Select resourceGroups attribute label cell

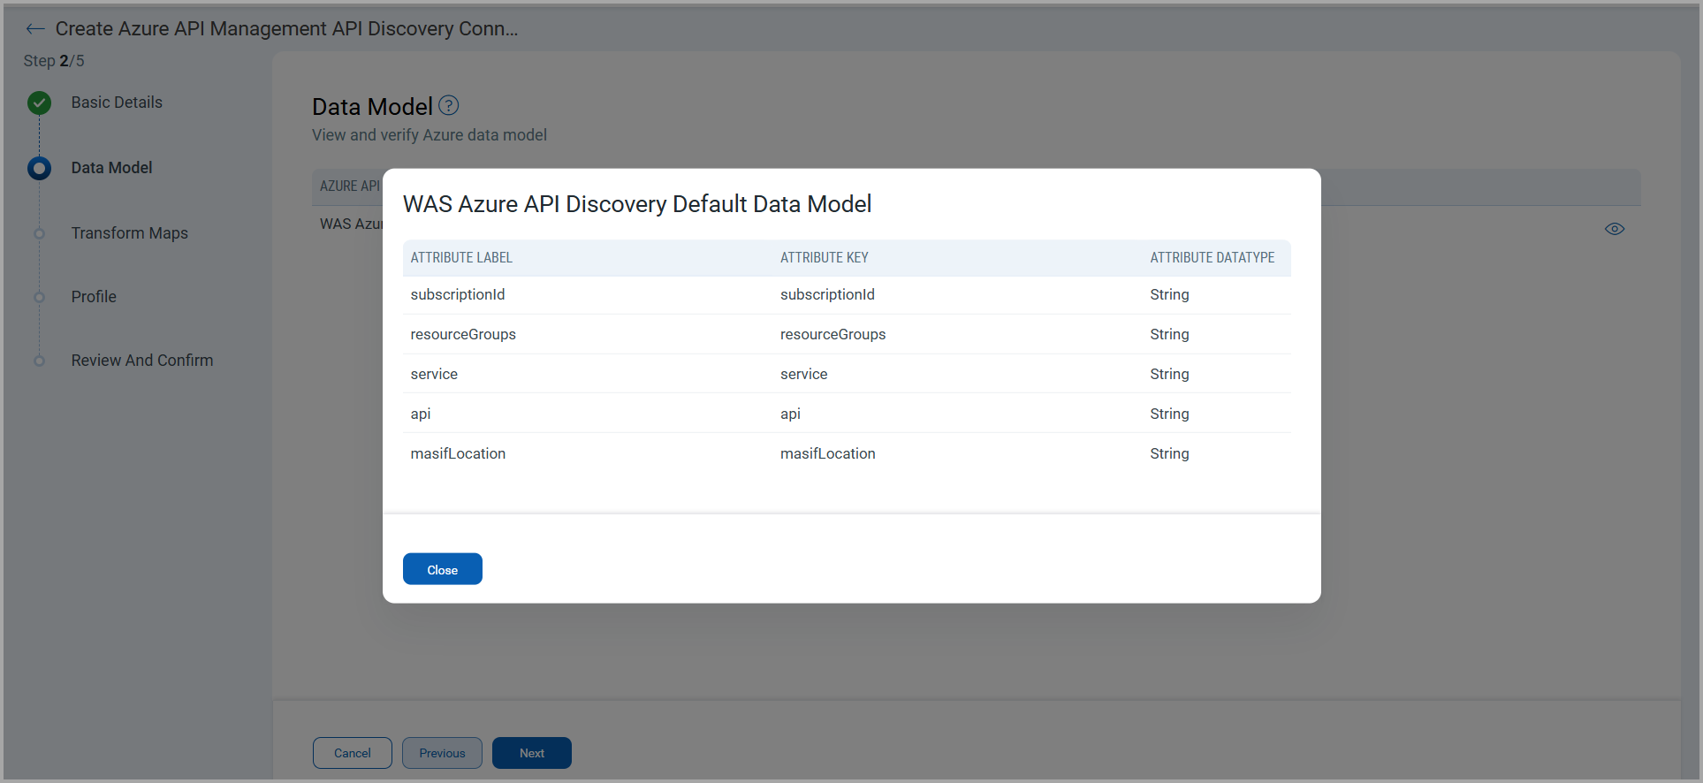463,335
